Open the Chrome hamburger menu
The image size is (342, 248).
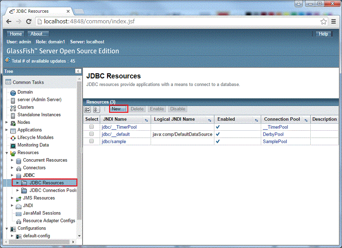click(x=334, y=21)
